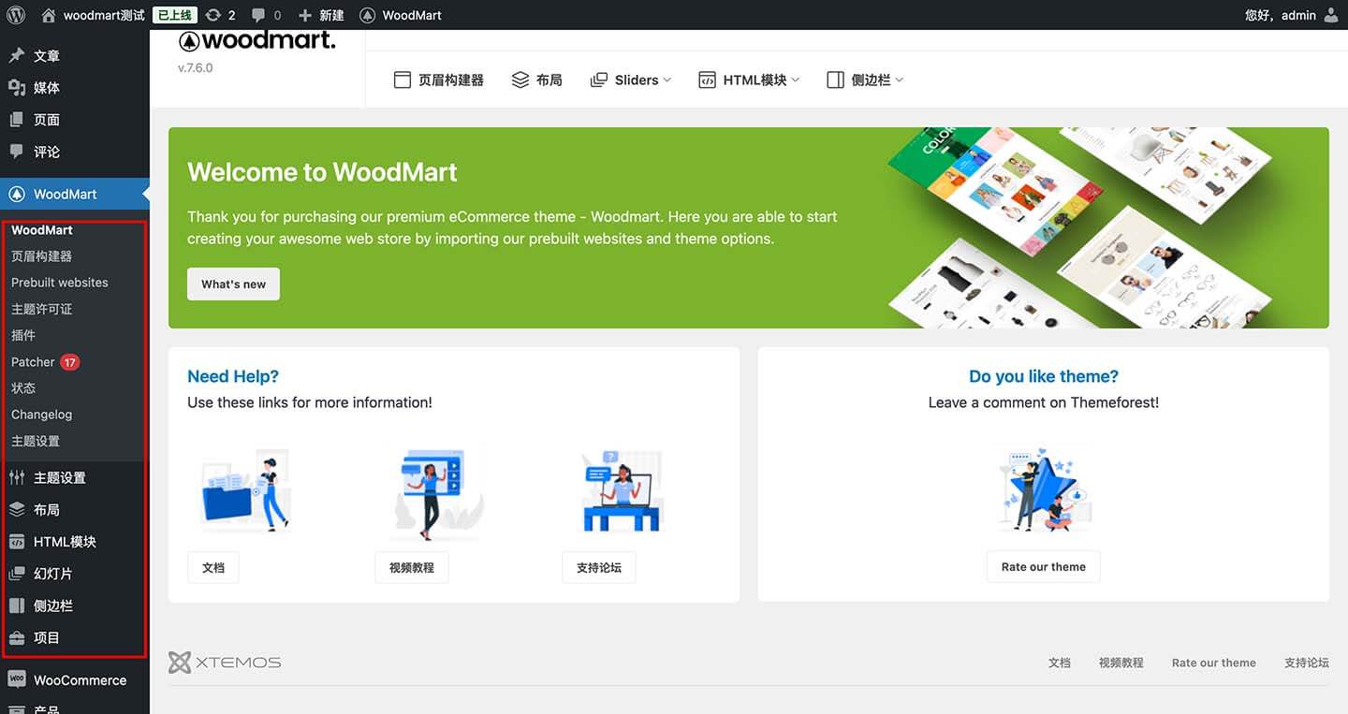Click the sliders icon beside sidebar 主题设置

[x=17, y=478]
